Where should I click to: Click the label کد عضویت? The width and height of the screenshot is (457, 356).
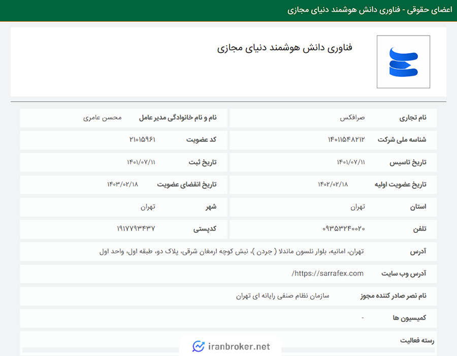tap(202, 140)
